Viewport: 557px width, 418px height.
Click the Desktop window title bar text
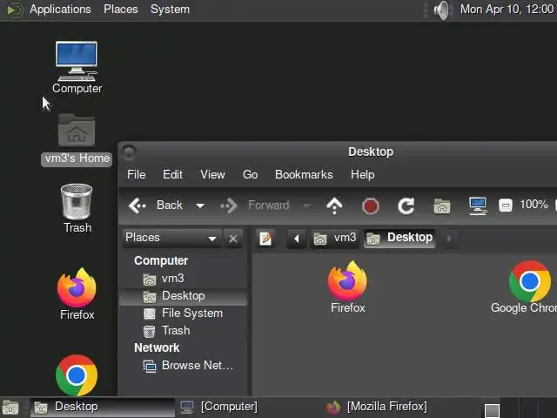(x=371, y=152)
